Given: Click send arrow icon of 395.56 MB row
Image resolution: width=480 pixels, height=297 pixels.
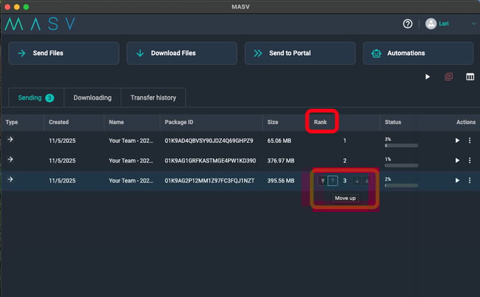Looking at the screenshot, I should point(10,179).
